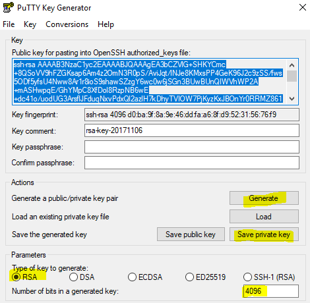Click the public key scrollbar down arrow

[292, 99]
